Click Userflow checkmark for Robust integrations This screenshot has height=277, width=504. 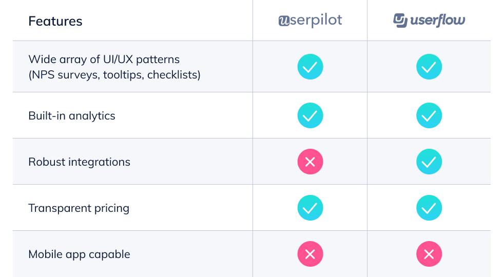point(429,162)
